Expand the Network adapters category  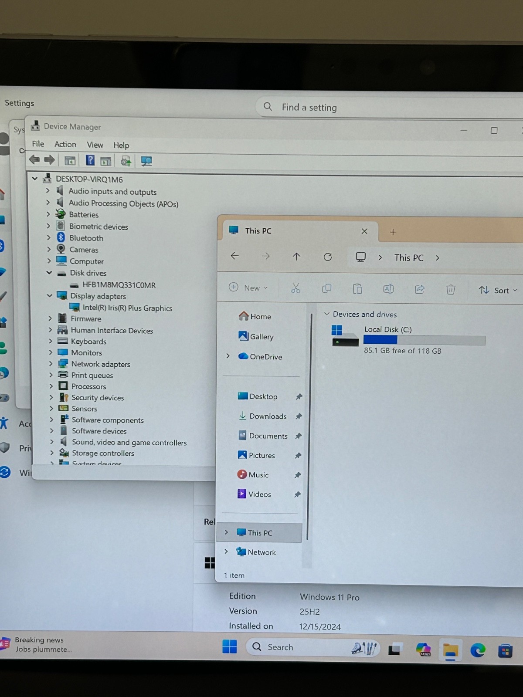[51, 363]
